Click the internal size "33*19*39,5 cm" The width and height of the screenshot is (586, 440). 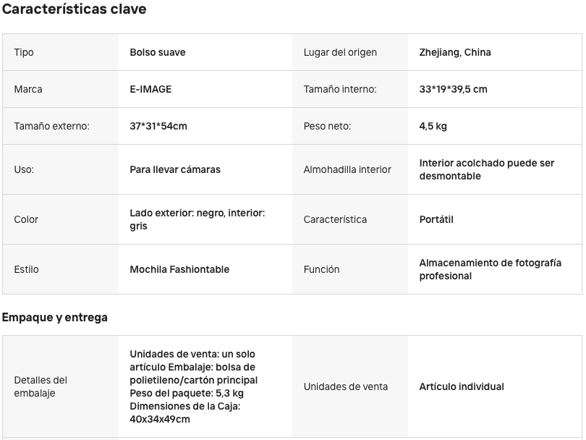[x=453, y=89]
